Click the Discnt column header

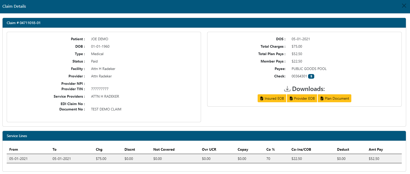(x=130, y=149)
